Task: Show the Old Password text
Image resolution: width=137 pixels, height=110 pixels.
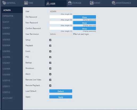Action: pos(85,17)
